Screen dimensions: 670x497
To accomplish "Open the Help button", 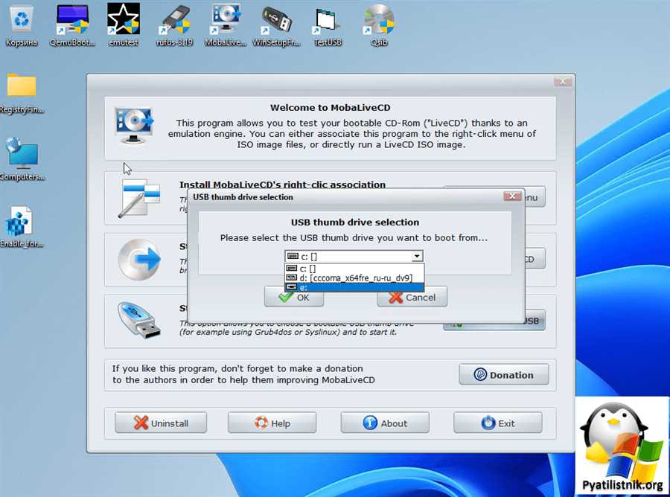I will point(272,423).
